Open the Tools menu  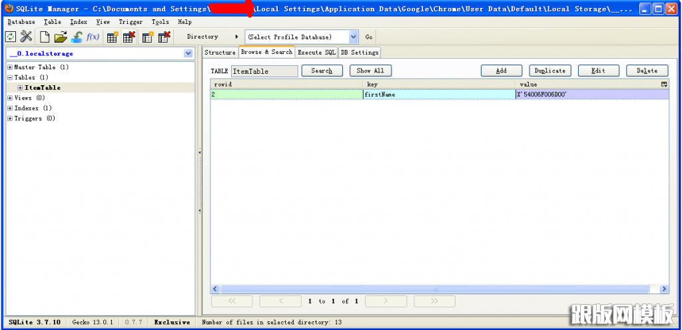pos(160,22)
